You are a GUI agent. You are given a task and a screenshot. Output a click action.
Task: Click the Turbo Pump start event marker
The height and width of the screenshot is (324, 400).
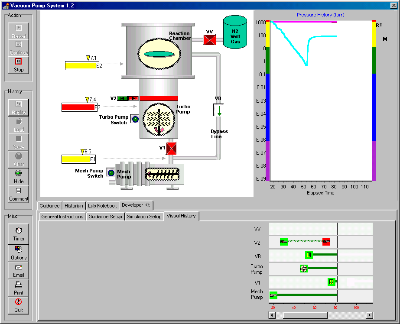tap(303, 269)
